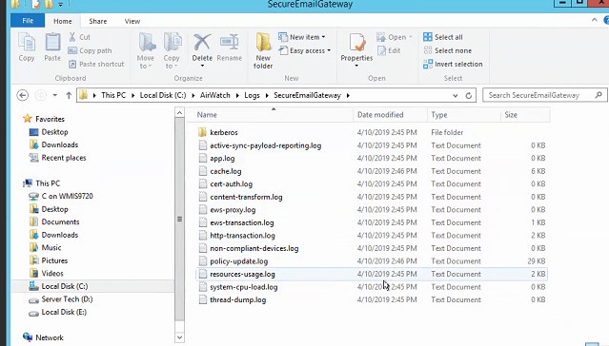Select the thread-dump.log file icon

(x=202, y=299)
